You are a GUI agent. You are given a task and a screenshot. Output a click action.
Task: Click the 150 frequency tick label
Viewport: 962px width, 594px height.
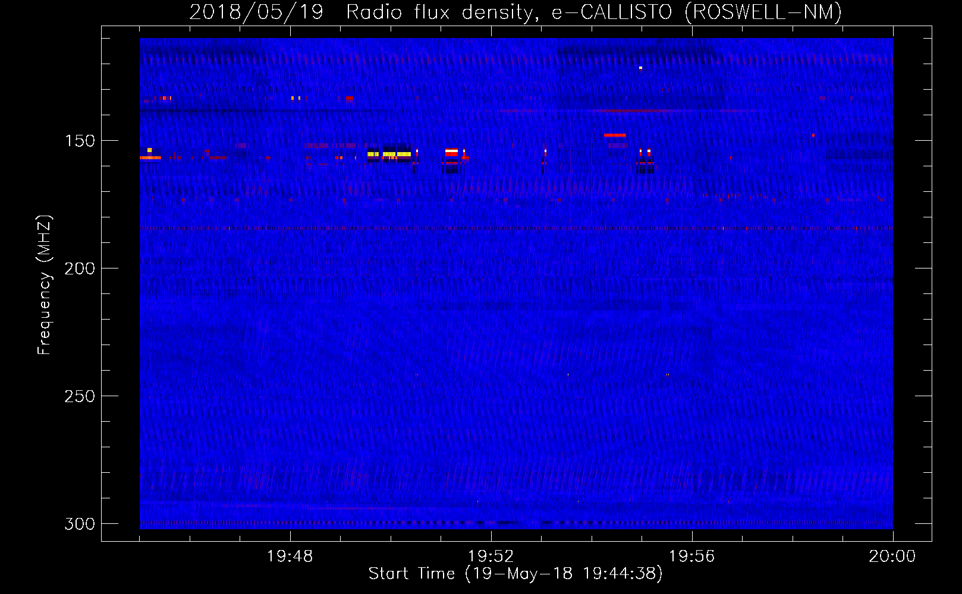[x=80, y=141]
